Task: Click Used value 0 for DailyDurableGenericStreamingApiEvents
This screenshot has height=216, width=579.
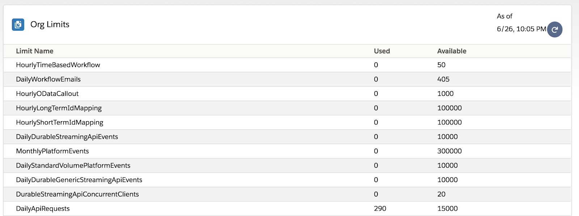Action: (x=376, y=180)
